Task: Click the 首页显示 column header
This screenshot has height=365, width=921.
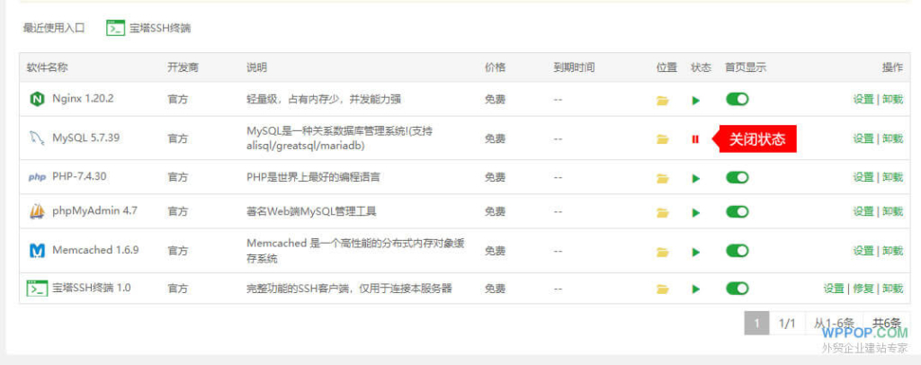Action: click(x=746, y=67)
